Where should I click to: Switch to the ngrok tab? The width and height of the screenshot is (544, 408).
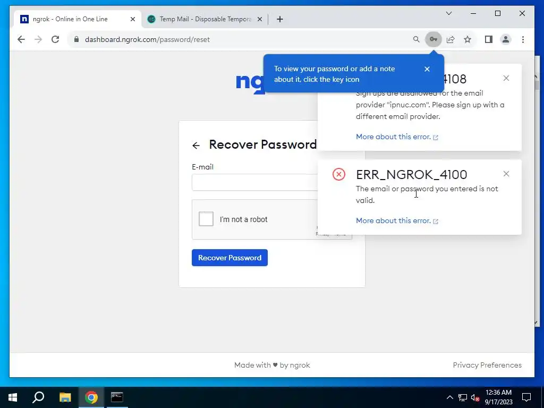pos(78,19)
